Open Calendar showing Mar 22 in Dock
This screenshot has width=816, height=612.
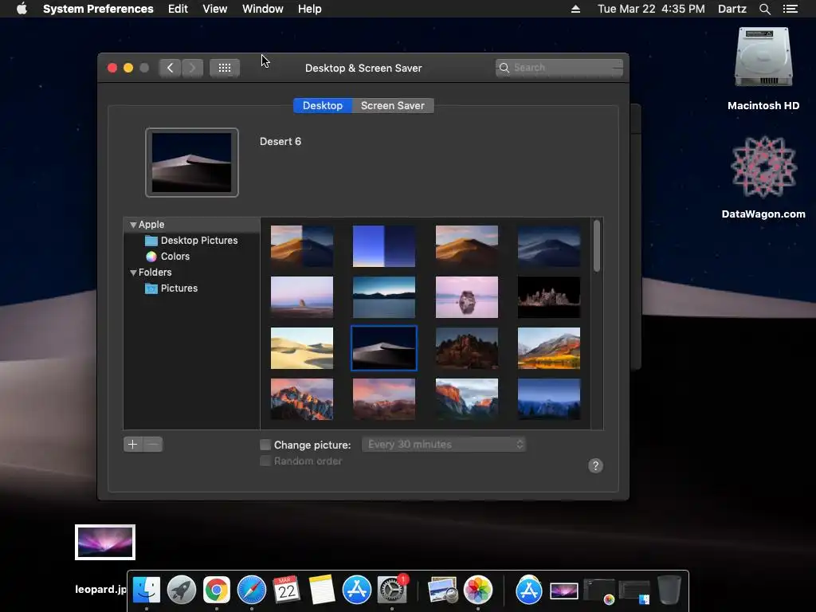(x=286, y=590)
